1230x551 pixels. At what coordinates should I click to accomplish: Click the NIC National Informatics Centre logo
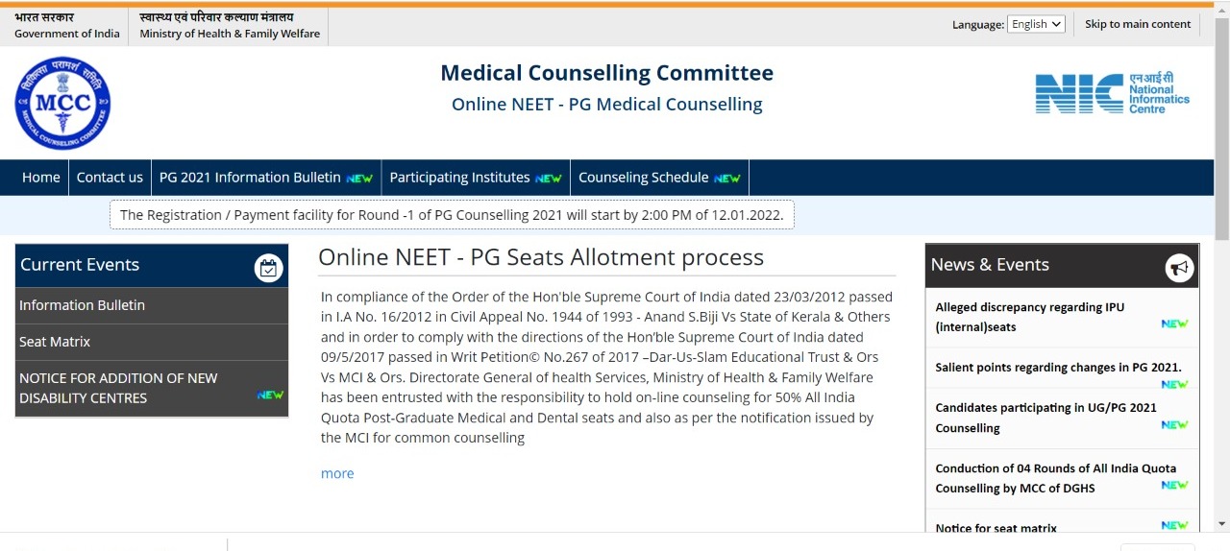click(x=1112, y=93)
